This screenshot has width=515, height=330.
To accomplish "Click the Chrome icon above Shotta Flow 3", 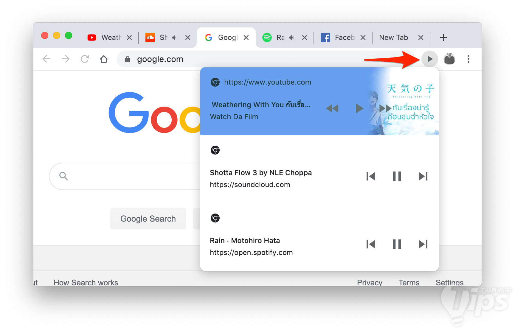I will (x=215, y=150).
